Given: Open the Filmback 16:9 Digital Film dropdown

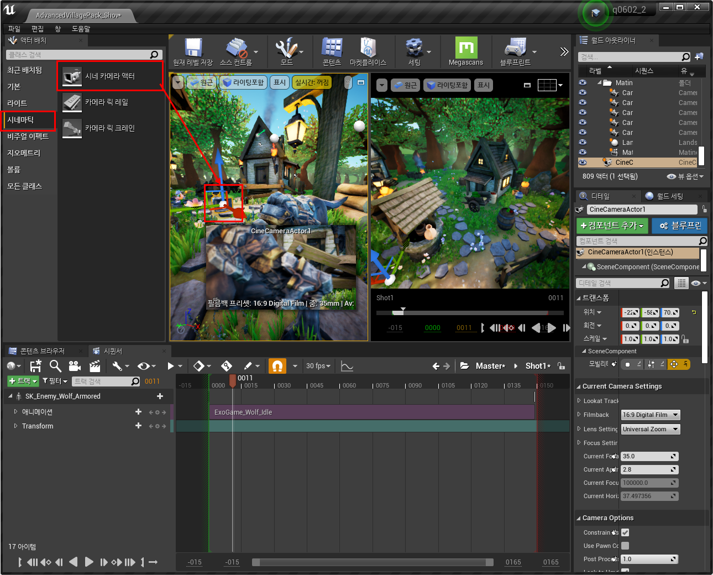Looking at the screenshot, I should (x=651, y=415).
